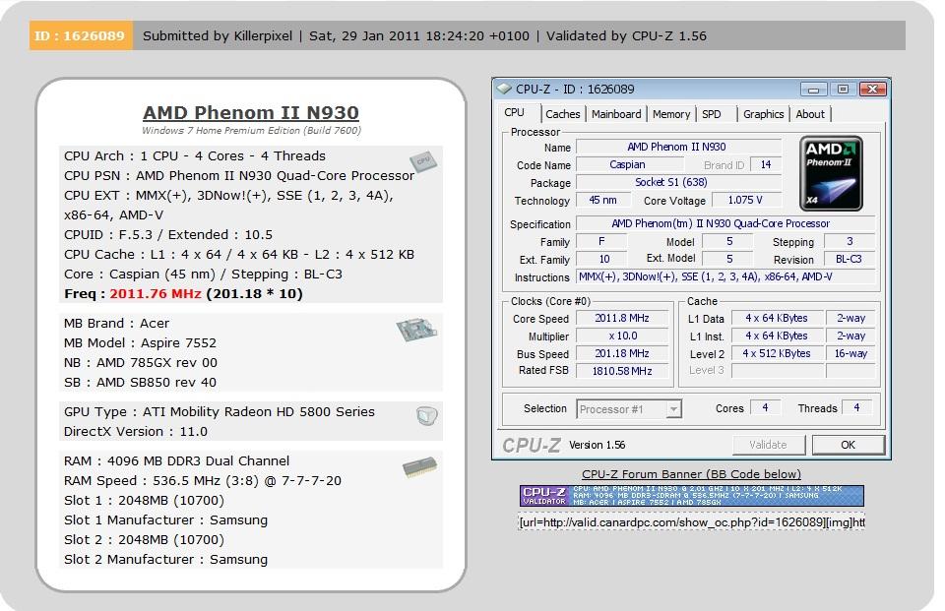This screenshot has height=611, width=945.
Task: Click the Core Voltage value 1.075 V
Action: click(x=747, y=200)
